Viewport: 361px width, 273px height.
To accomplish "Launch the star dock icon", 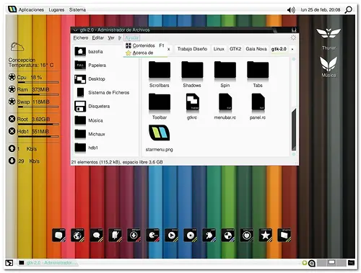I will click(x=266, y=236).
